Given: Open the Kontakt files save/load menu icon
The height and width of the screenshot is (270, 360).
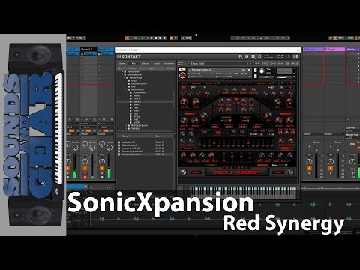Looking at the screenshot, I should (240, 57).
